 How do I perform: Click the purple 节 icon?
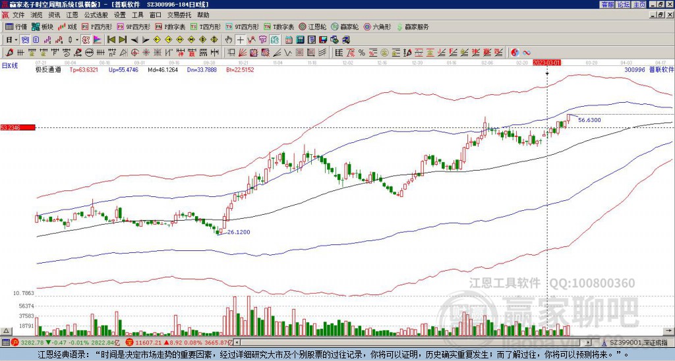coord(262,40)
